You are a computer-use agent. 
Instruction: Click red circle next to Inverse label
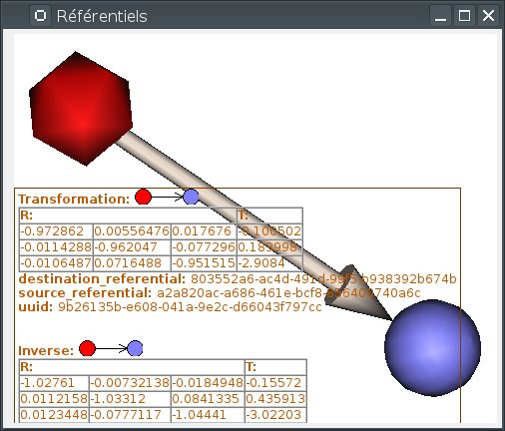click(87, 348)
